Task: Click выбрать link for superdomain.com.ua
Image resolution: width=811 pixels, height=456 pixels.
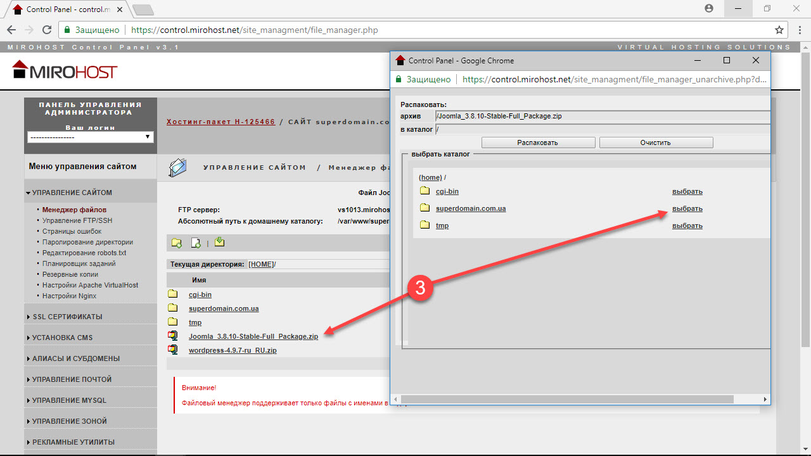Action: (687, 208)
